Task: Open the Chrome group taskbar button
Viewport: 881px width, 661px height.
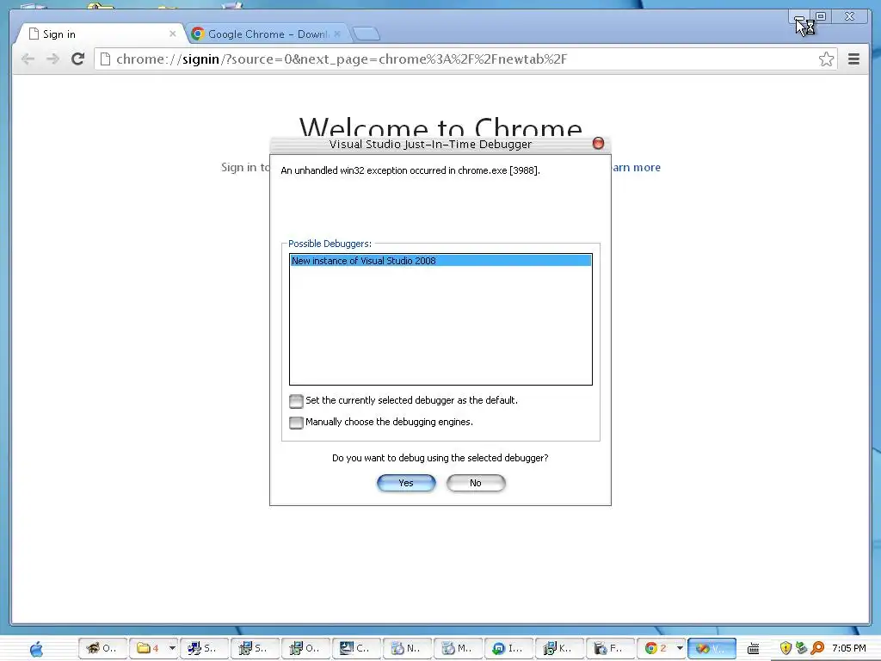Action: pyautogui.click(x=655, y=649)
